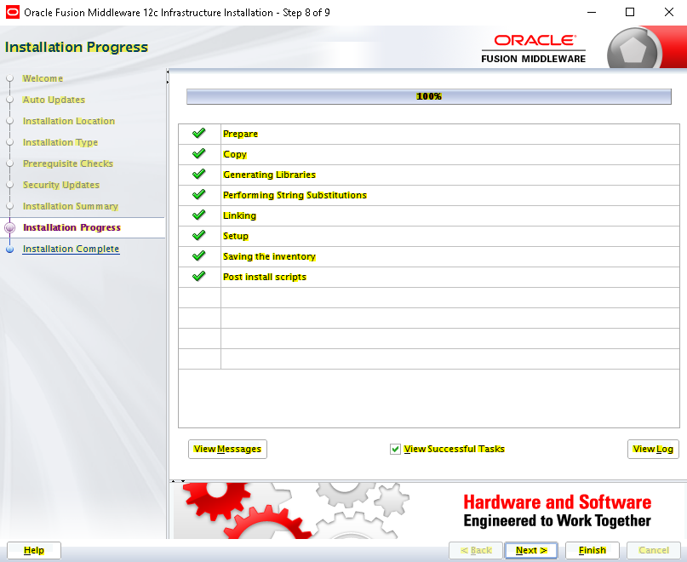Image resolution: width=687 pixels, height=562 pixels.
Task: Click the checkmark next to Post install scripts
Action: coord(199,276)
